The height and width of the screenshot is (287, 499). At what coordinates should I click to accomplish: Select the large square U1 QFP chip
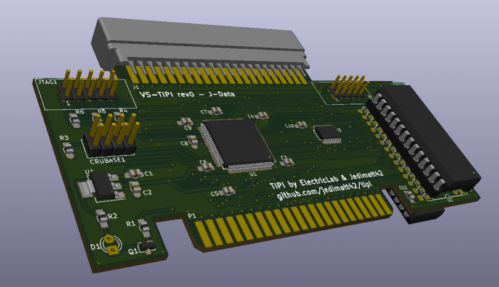point(237,144)
